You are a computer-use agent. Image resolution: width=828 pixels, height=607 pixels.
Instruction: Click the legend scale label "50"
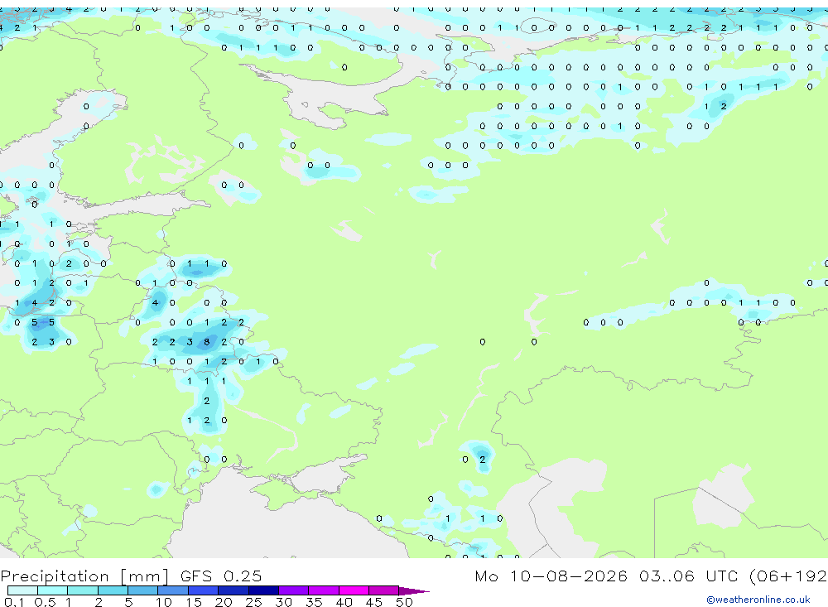click(404, 602)
